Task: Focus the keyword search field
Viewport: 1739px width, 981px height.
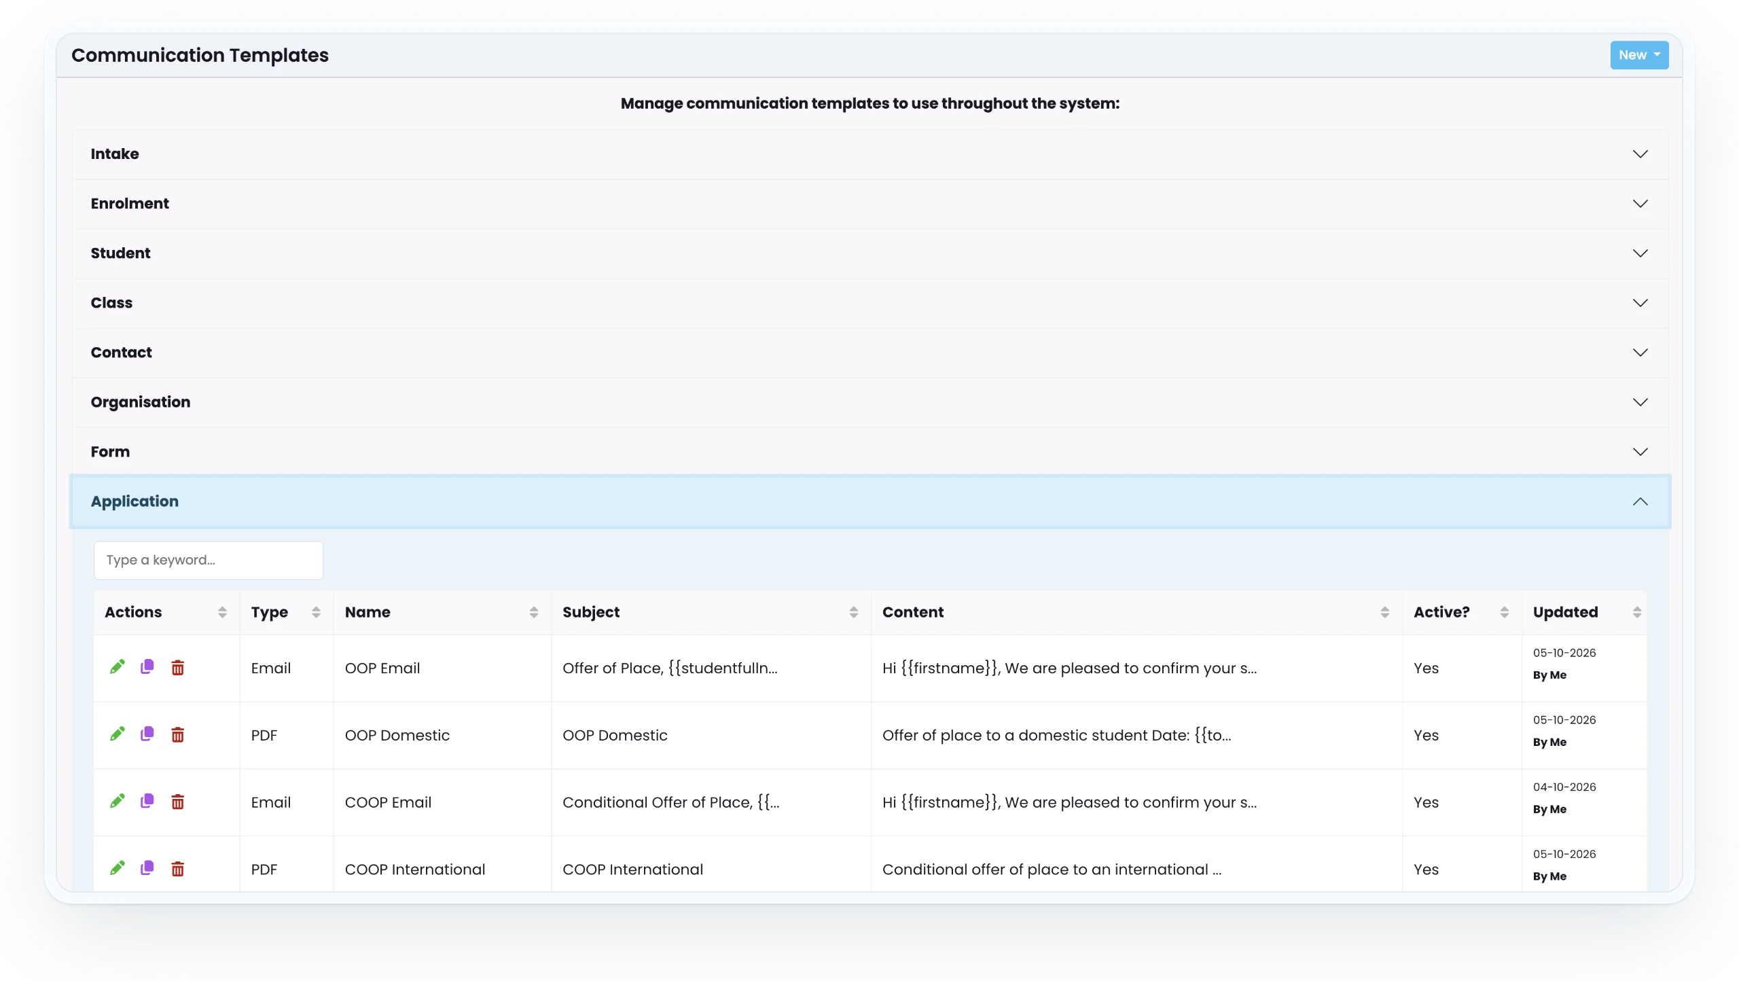Action: coord(208,560)
